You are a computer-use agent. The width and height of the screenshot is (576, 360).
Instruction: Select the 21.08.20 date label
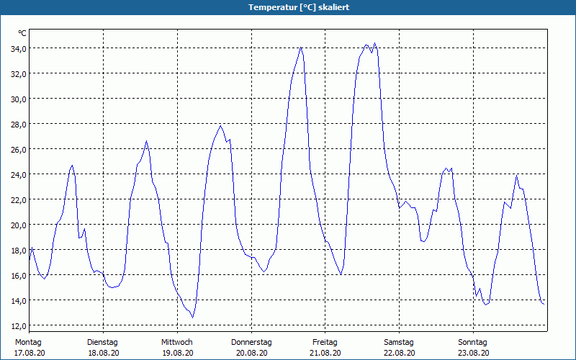[x=325, y=353]
